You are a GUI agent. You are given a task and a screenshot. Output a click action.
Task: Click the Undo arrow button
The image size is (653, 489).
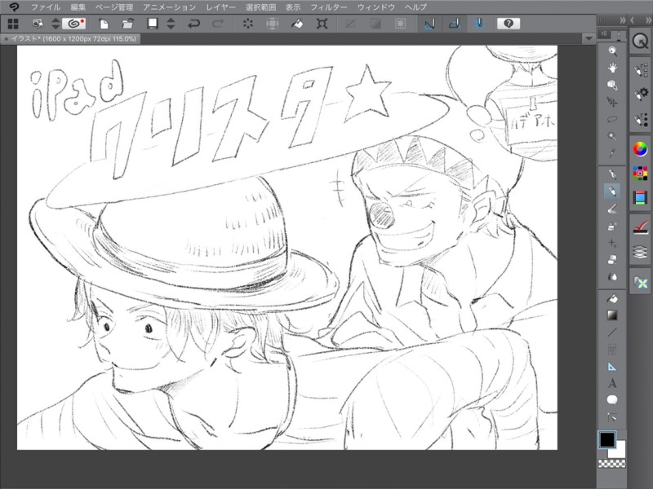click(195, 24)
